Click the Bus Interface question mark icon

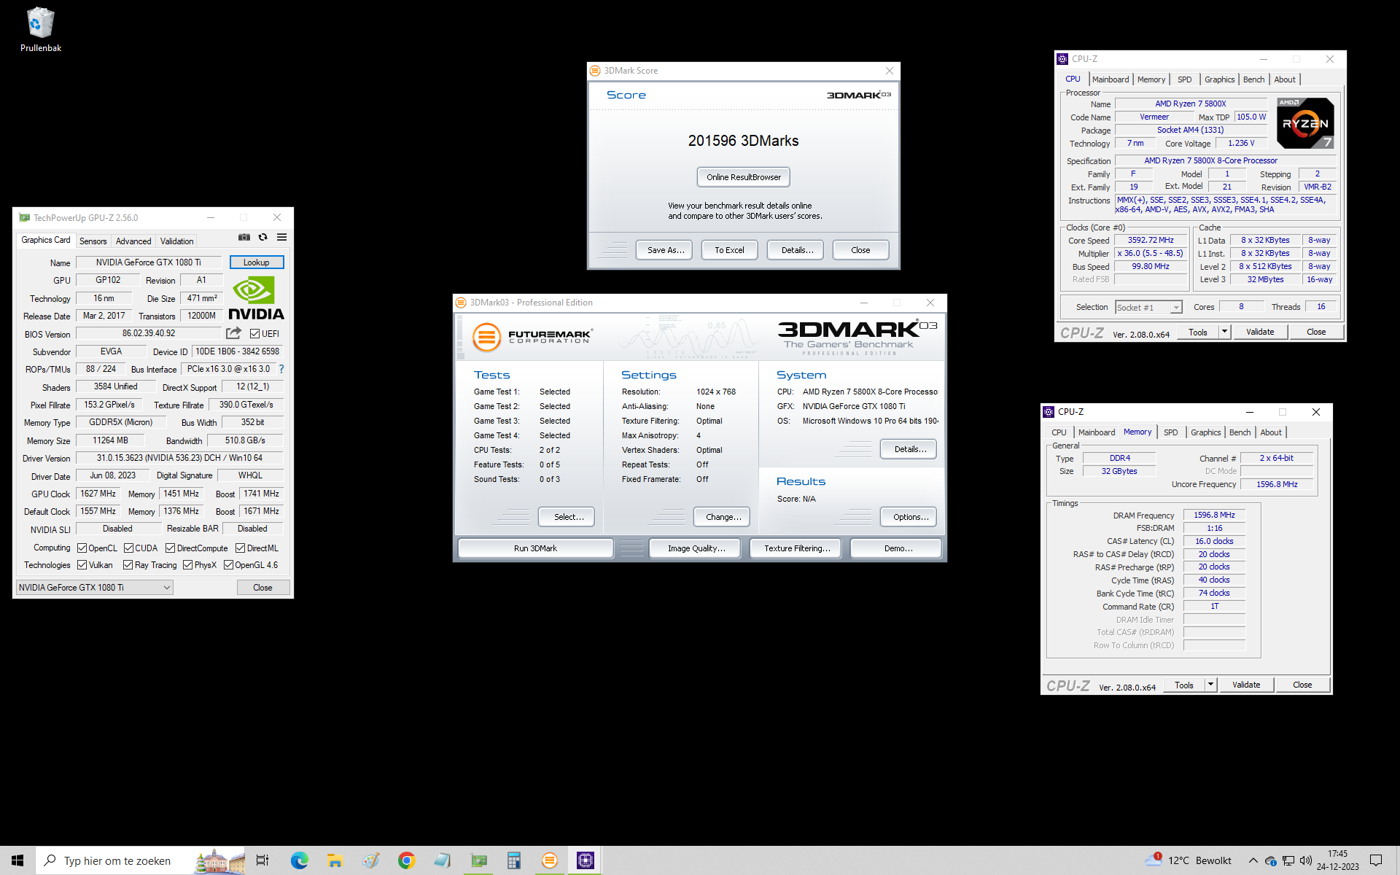pos(281,369)
